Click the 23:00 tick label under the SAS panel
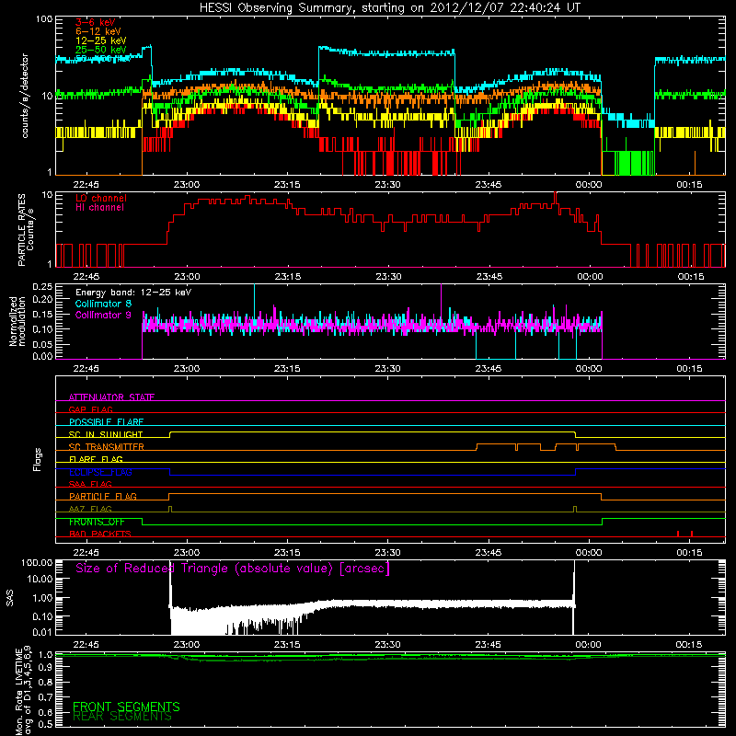This screenshot has height=736, width=736. click(187, 645)
